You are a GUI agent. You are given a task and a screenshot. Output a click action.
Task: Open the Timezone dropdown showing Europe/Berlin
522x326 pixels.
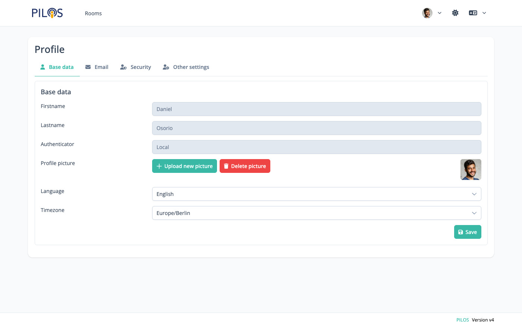pyautogui.click(x=316, y=213)
